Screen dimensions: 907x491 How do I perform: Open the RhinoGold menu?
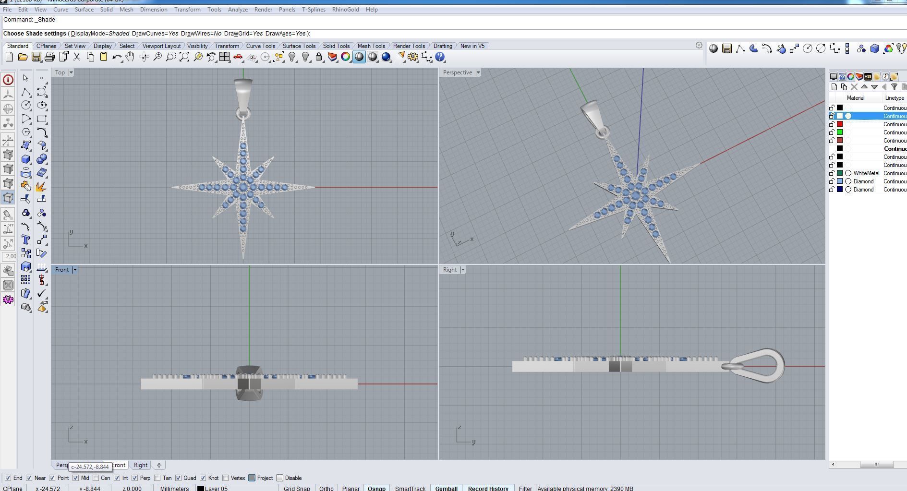345,10
